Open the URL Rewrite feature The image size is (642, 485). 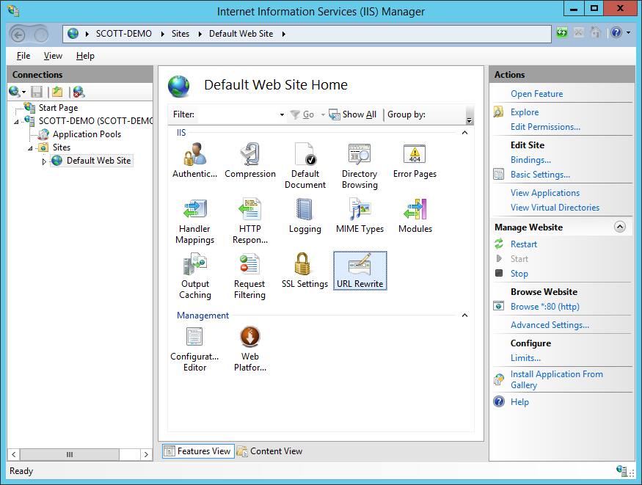[360, 270]
